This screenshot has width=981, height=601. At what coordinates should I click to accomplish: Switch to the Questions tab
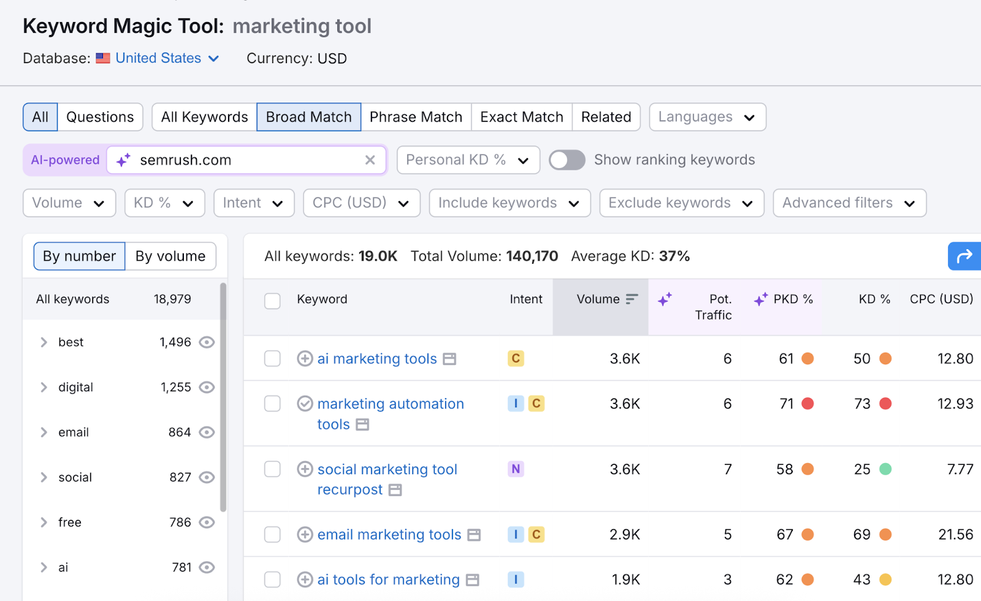100,117
